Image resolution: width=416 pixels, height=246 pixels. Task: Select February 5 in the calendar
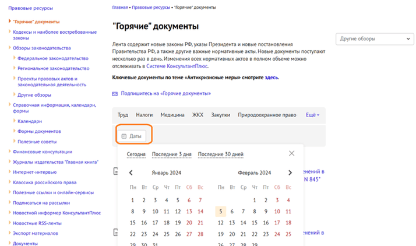point(220,212)
